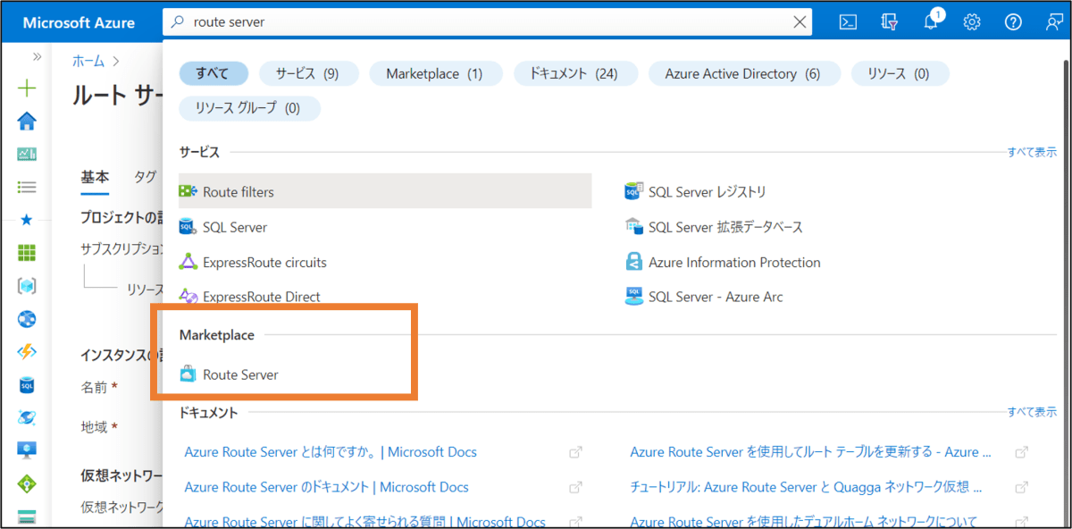Image resolution: width=1072 pixels, height=529 pixels.
Task: Open Help question mark icon
Action: tap(1013, 21)
